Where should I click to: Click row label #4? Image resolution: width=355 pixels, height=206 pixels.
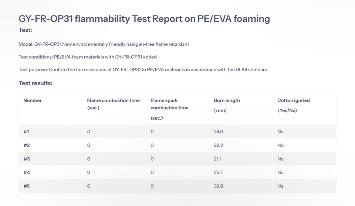click(x=27, y=172)
